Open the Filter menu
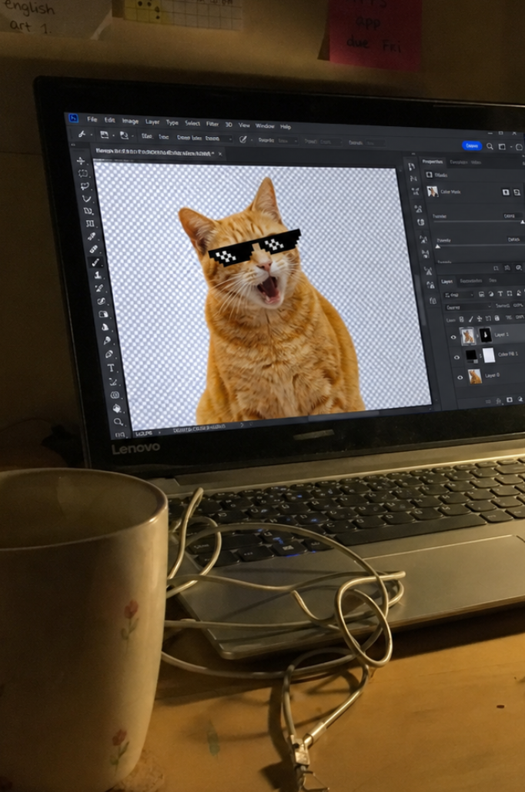525x792 pixels. pos(212,124)
